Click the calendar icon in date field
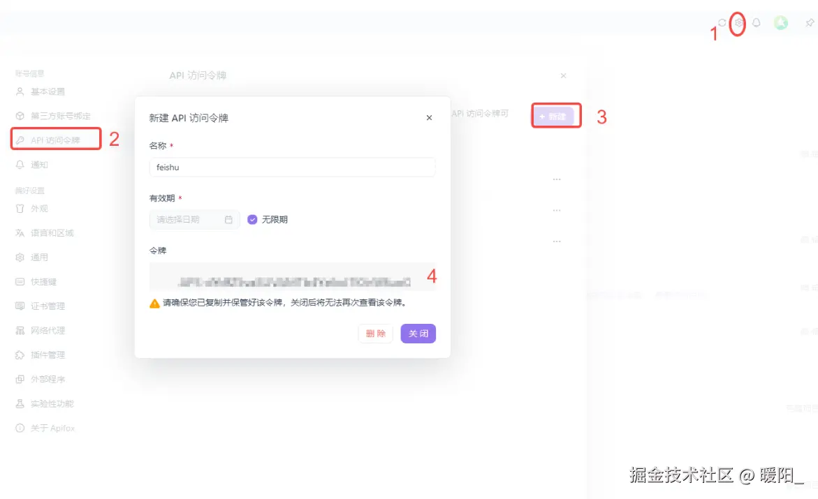Image resolution: width=818 pixels, height=499 pixels. (x=228, y=220)
